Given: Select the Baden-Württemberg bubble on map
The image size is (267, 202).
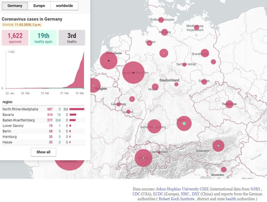Looking at the screenshot, I should tap(154, 126).
